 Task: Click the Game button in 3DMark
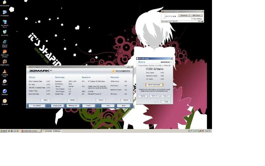click(x=124, y=106)
